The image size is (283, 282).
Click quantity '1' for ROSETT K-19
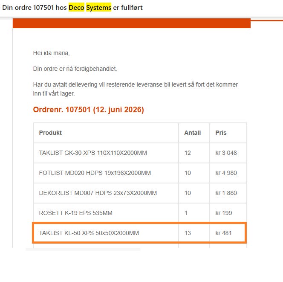pos(186,213)
